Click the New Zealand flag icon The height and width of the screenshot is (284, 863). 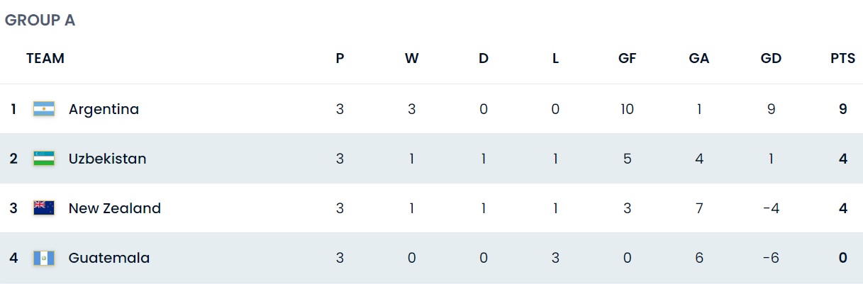click(44, 208)
